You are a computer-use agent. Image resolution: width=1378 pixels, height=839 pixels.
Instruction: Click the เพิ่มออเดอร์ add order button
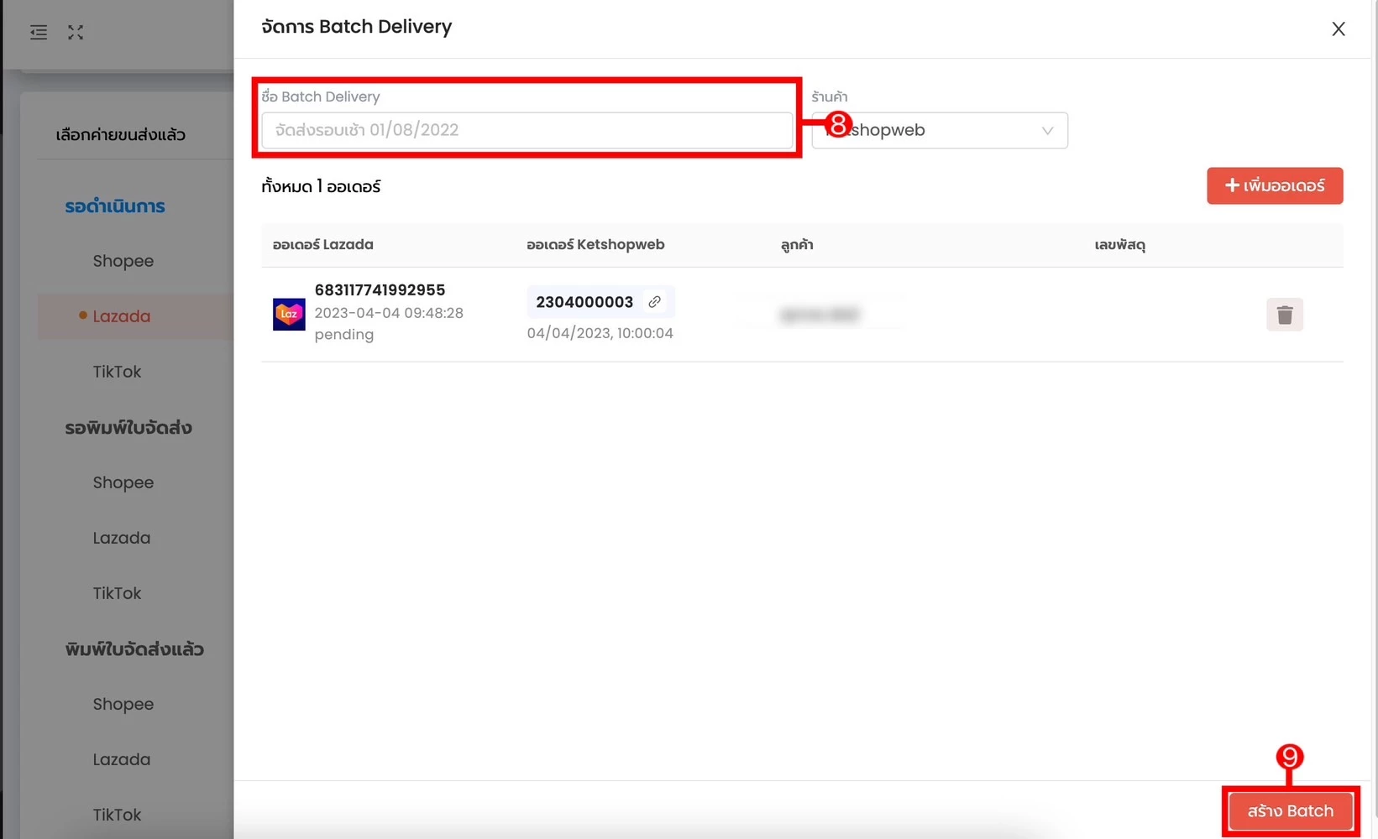click(1275, 185)
